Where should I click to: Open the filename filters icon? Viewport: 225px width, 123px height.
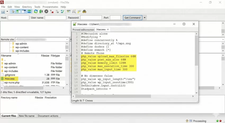pyautogui.click(x=69, y=11)
